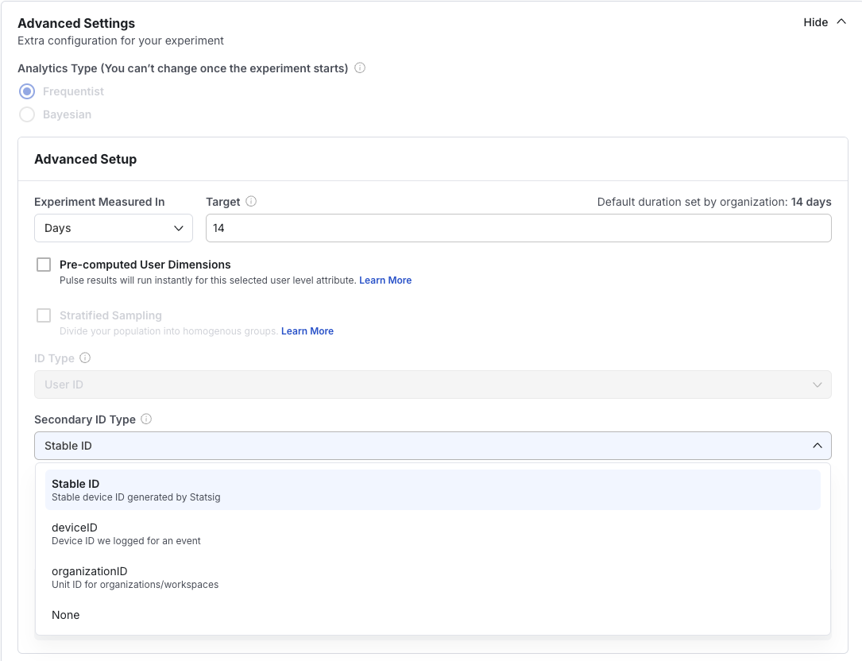Enable the Pre-computed User Dimensions checkbox
Screen dimensions: 862x661
tap(44, 264)
